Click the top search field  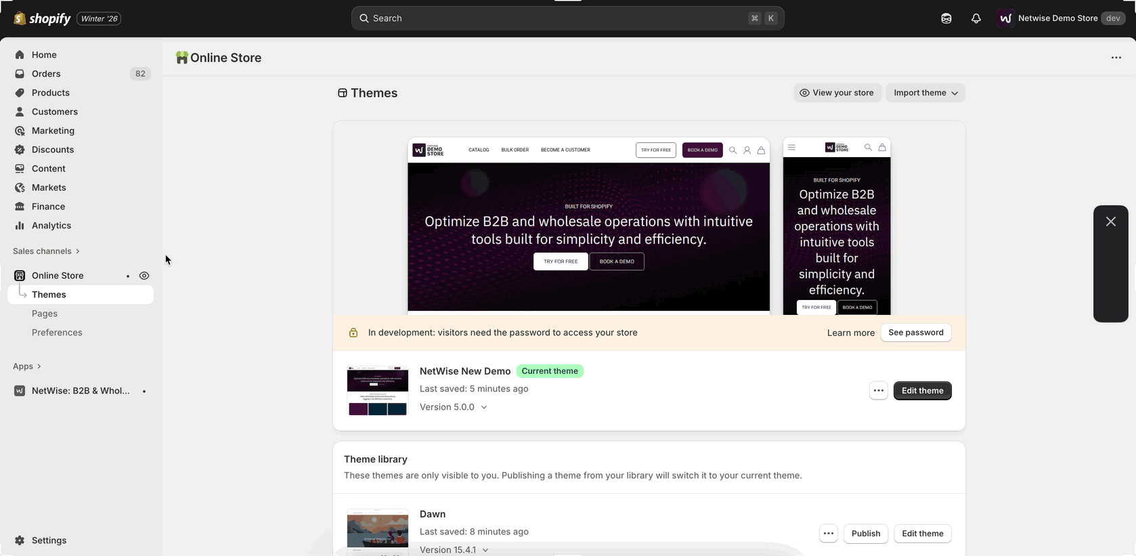tap(567, 18)
